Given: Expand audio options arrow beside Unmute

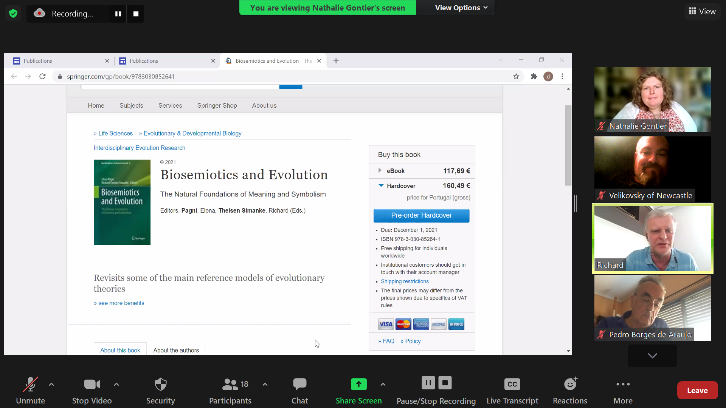Looking at the screenshot, I should coord(51,384).
